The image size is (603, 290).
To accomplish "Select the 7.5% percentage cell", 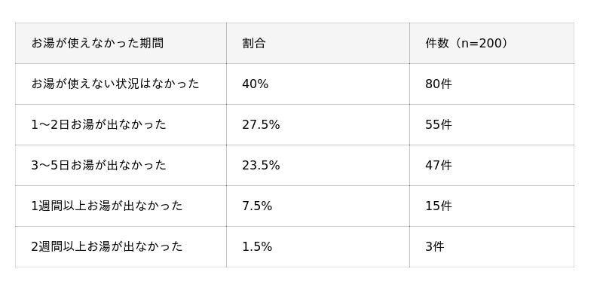I will pos(318,206).
